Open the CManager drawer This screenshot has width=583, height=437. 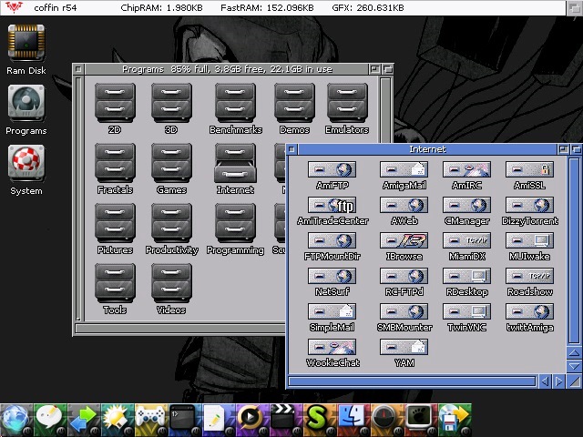coord(466,205)
